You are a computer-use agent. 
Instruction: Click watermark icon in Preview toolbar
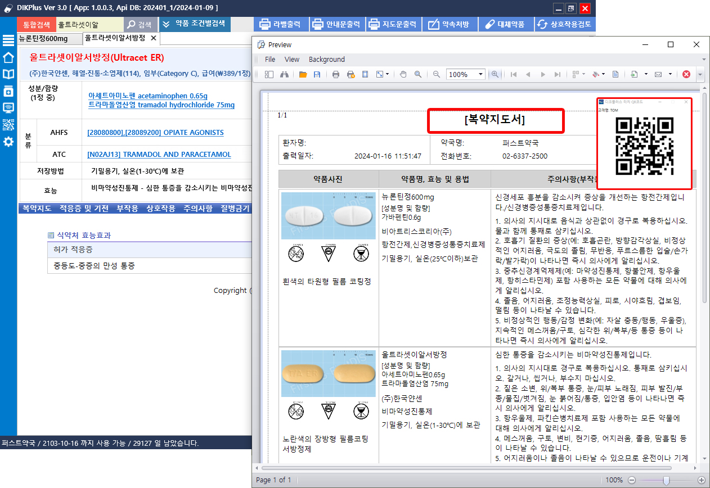[615, 74]
